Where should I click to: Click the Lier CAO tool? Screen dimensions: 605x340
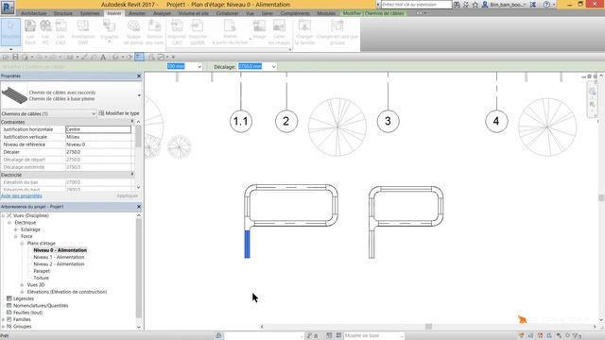pos(60,32)
